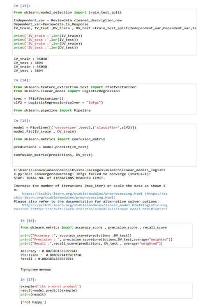Click the In [17] cell prompt label
Screen dimensions: 212x308
[28, 280]
